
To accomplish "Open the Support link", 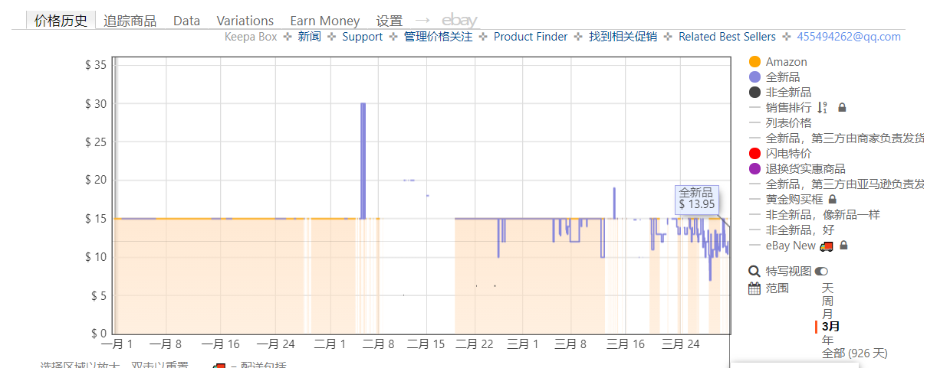I will 362,37.
